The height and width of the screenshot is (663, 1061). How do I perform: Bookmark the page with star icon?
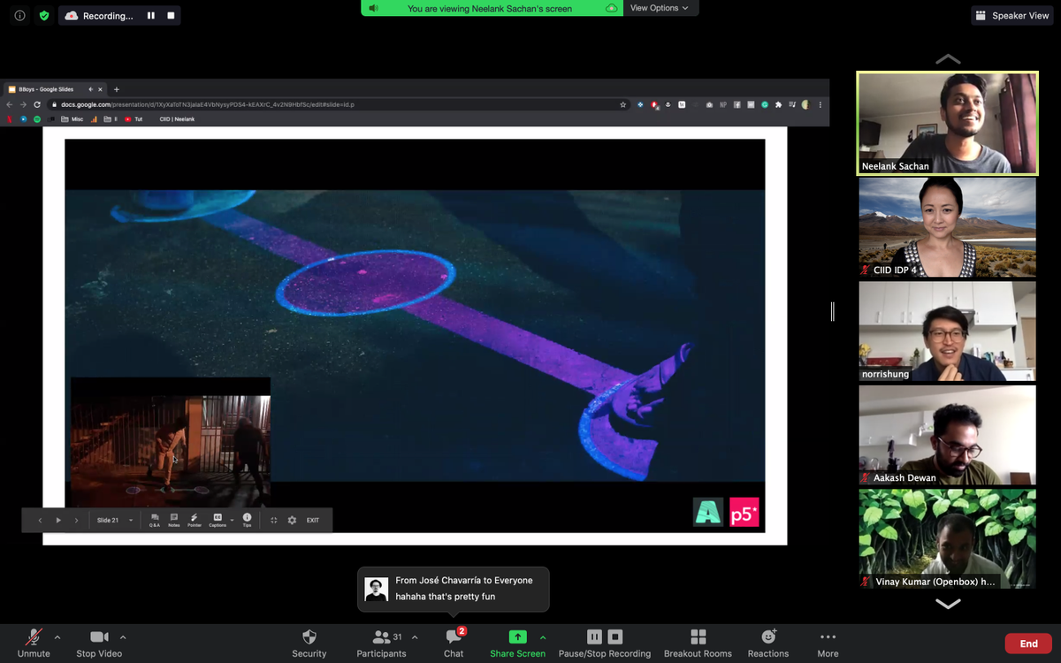(623, 104)
